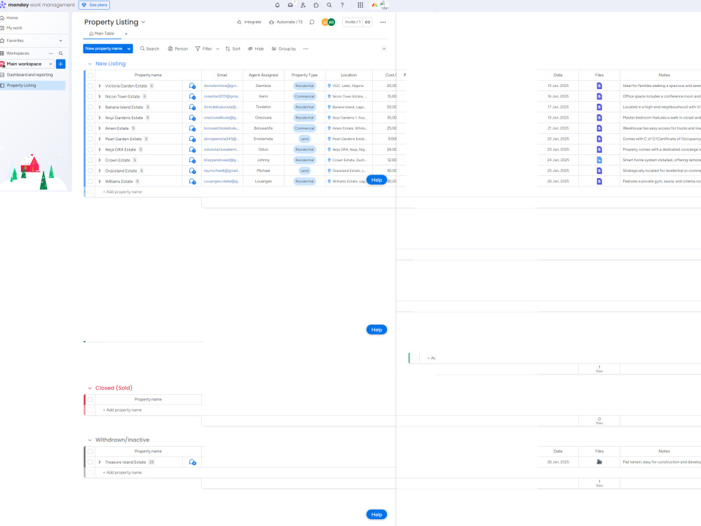Expand subitems of Ikeja GRA Estate
Viewport: 701px width, 526px height.
click(100, 150)
